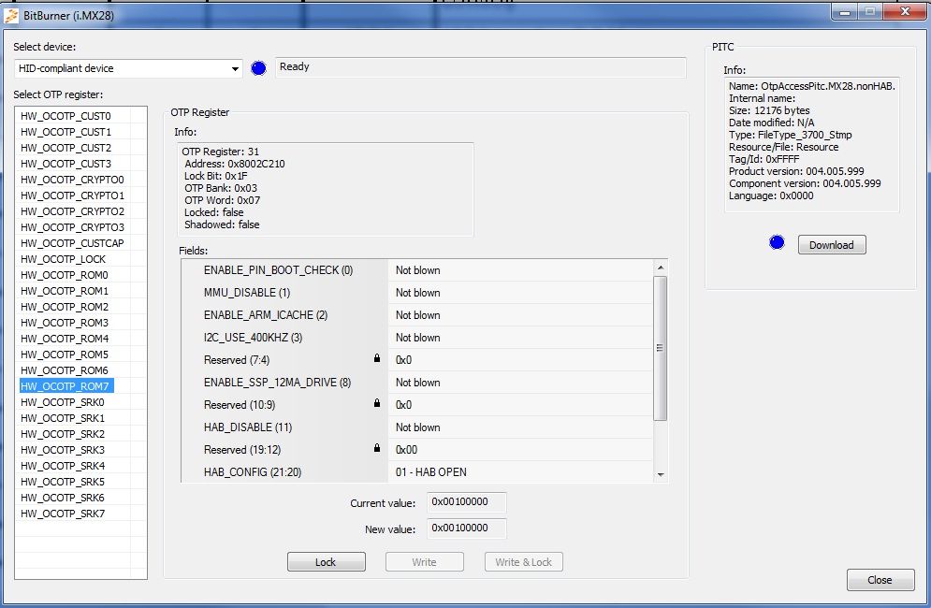Select HW_OCOTP_CRYPTO0 register
The height and width of the screenshot is (608, 931).
pyautogui.click(x=72, y=180)
